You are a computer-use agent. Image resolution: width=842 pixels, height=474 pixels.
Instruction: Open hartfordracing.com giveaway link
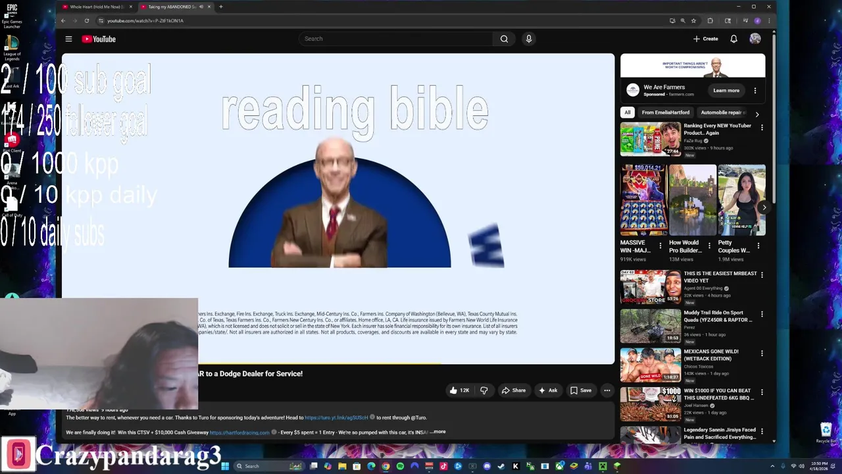coord(239,433)
